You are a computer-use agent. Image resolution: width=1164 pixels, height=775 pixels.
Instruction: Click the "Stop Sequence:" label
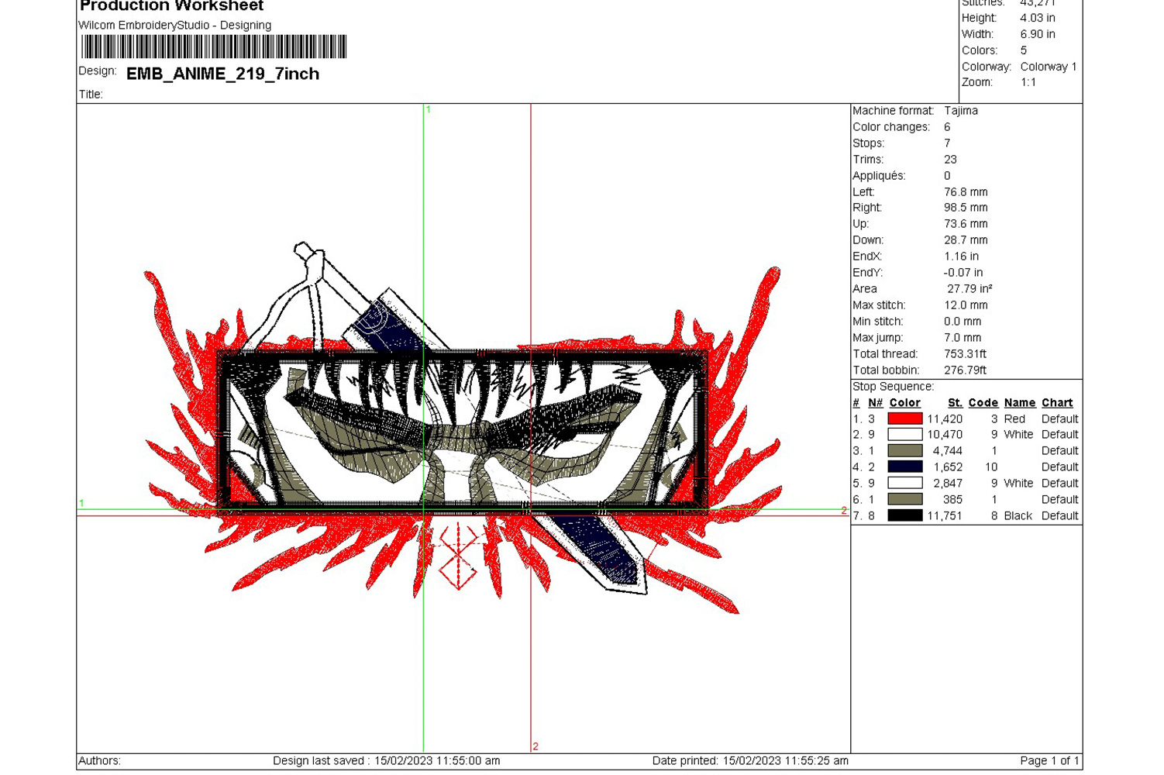pos(893,387)
